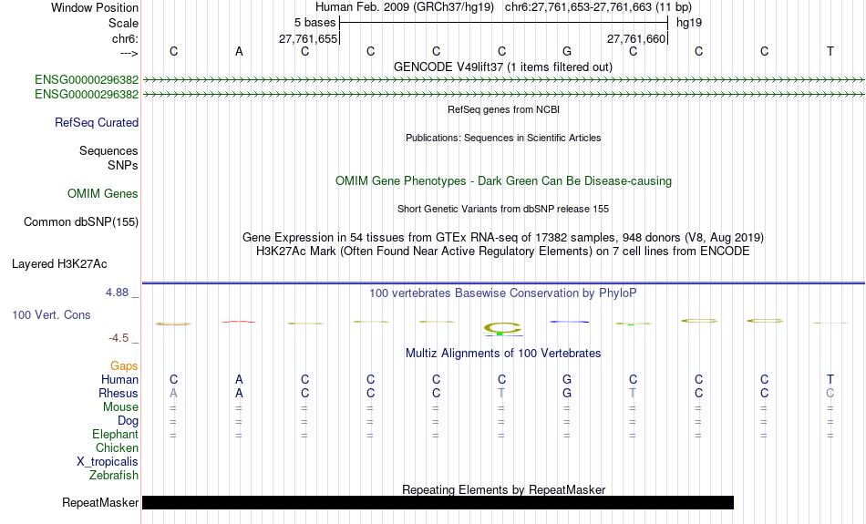This screenshot has width=866, height=524.
Task: Open the 100 Vert. Cons track label
Action: [x=51, y=314]
